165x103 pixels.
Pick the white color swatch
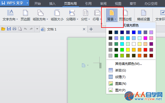pyautogui.click(x=134, y=44)
